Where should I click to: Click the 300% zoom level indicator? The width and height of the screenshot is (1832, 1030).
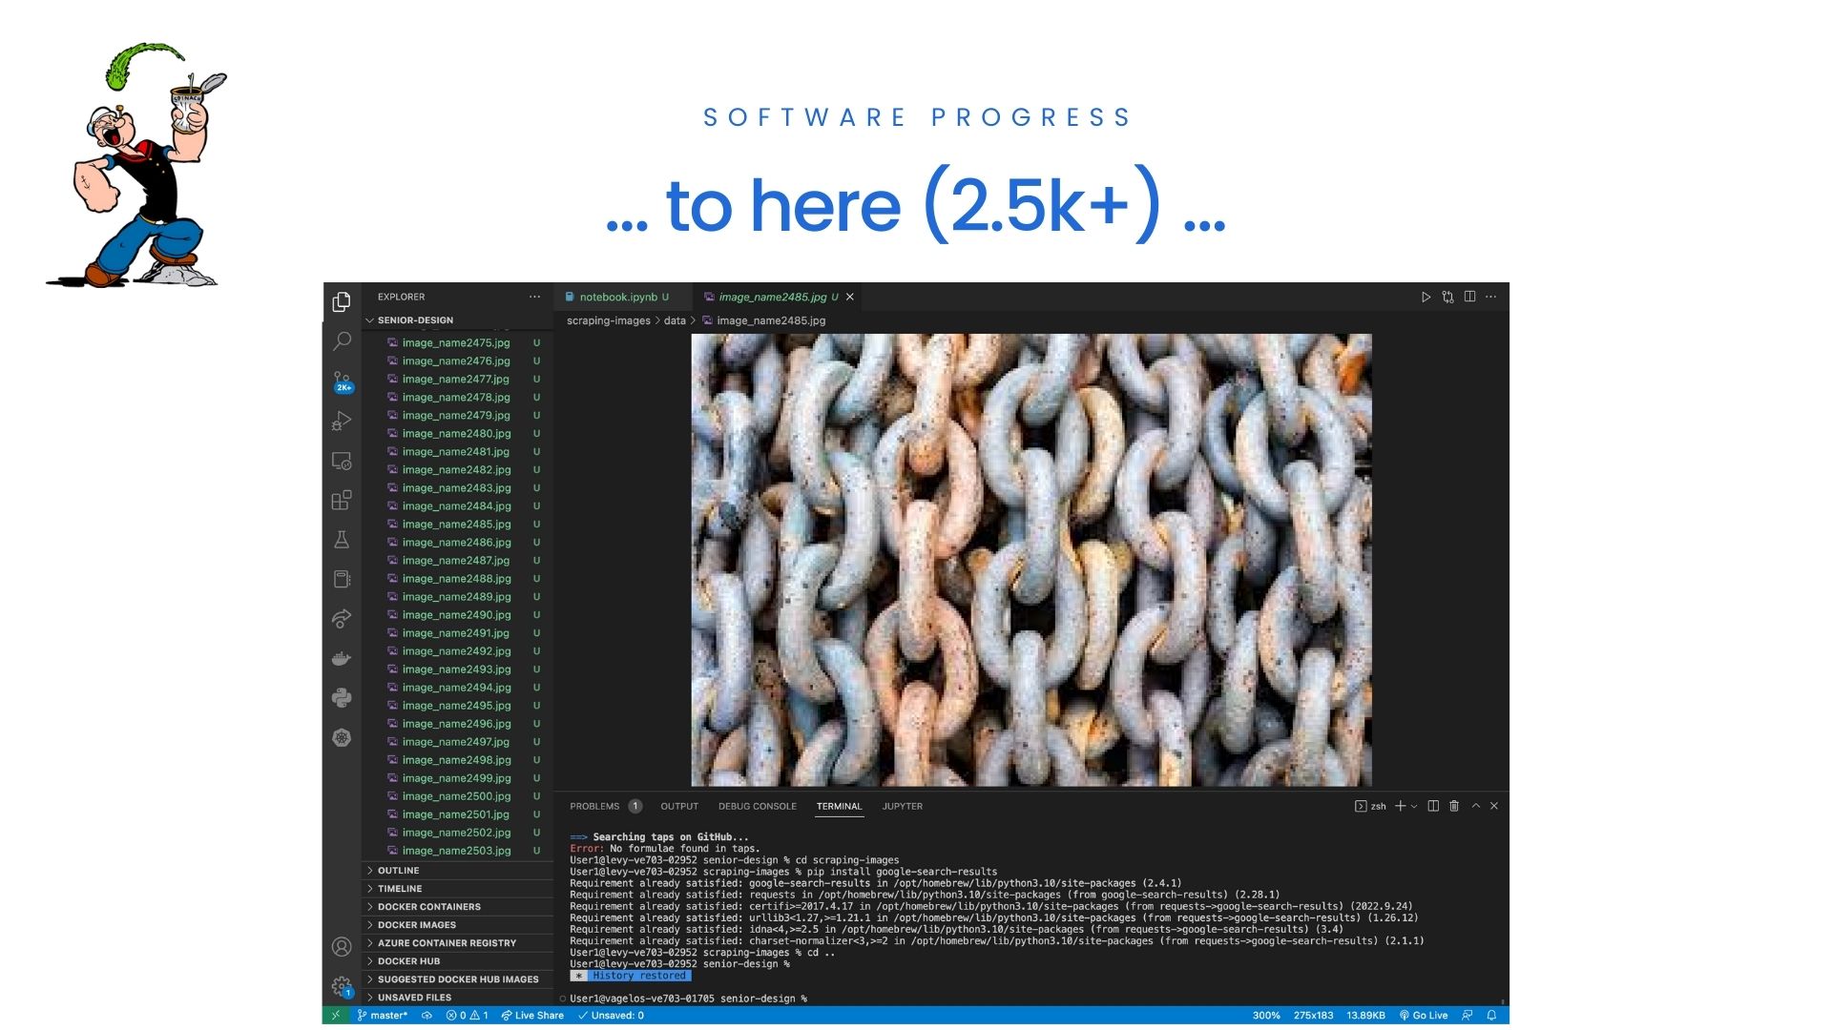pyautogui.click(x=1266, y=1015)
